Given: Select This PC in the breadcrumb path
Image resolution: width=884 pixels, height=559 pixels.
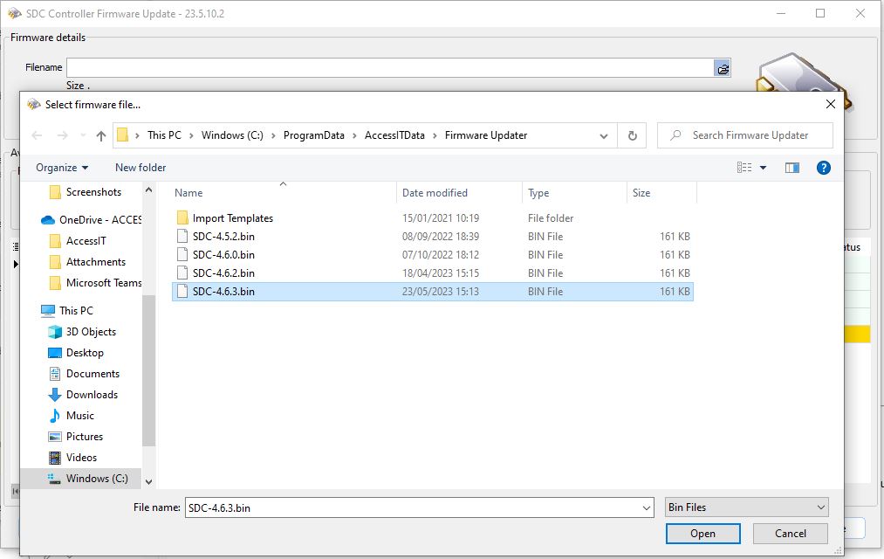Looking at the screenshot, I should [x=164, y=135].
